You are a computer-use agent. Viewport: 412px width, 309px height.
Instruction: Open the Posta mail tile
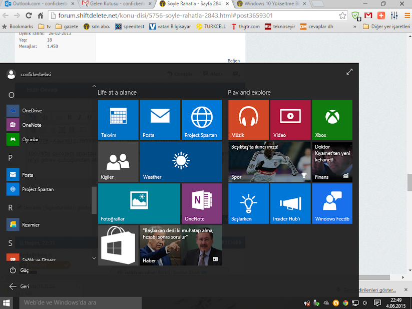point(160,120)
